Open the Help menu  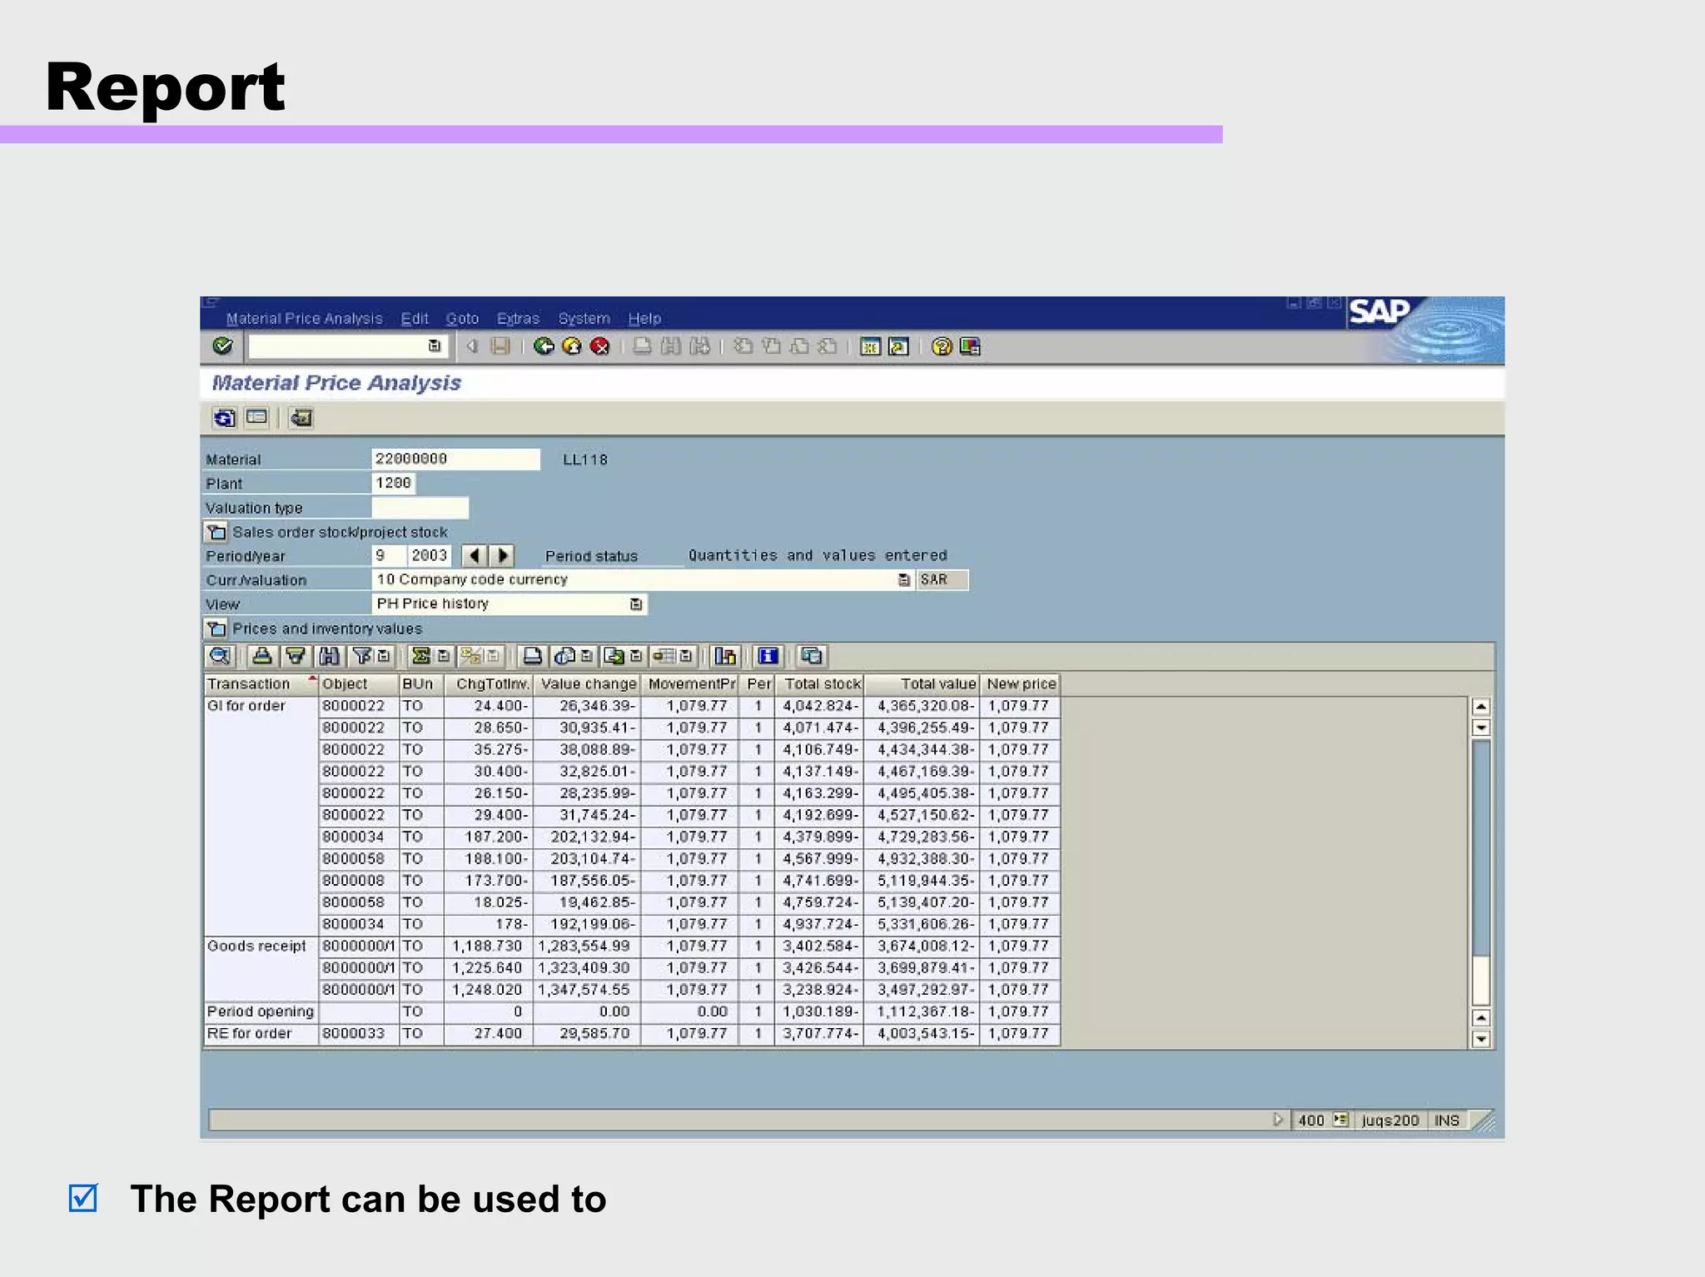[644, 318]
